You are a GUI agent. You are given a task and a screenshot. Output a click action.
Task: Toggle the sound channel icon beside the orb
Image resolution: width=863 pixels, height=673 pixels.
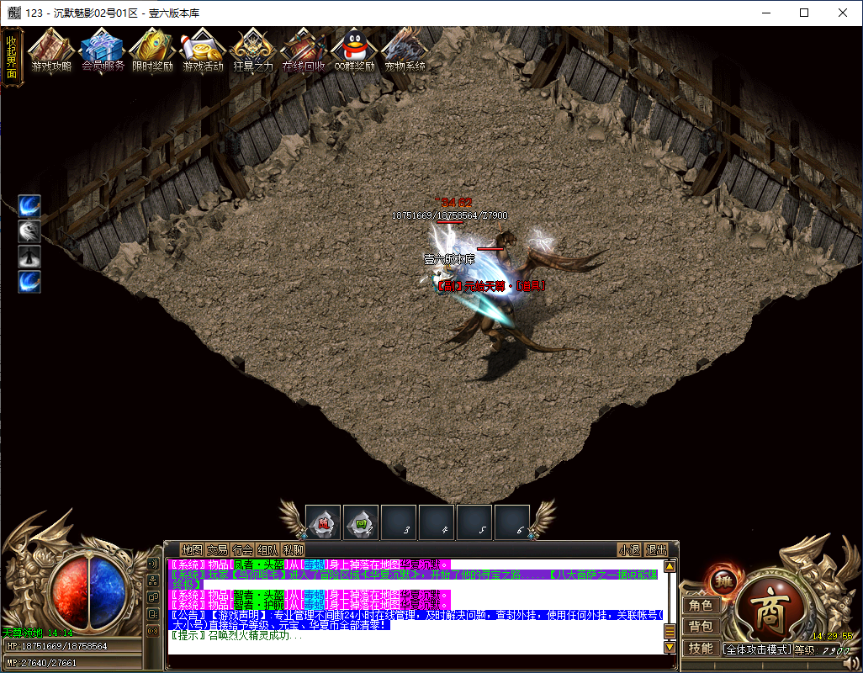[153, 564]
